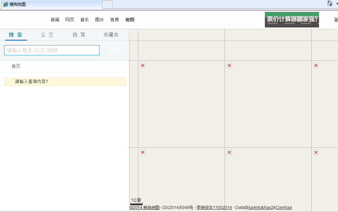Click the CenNavi footer link

point(284,208)
